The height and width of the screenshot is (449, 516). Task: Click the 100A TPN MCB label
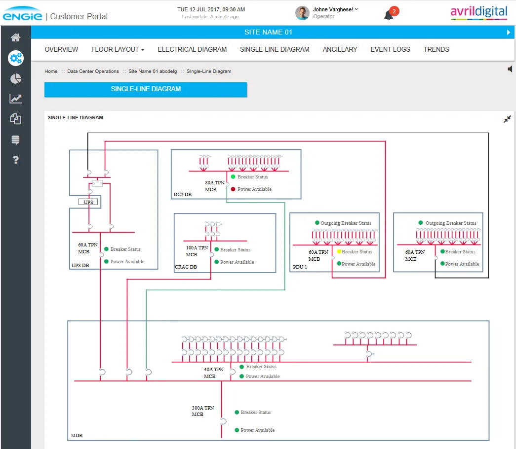(197, 251)
